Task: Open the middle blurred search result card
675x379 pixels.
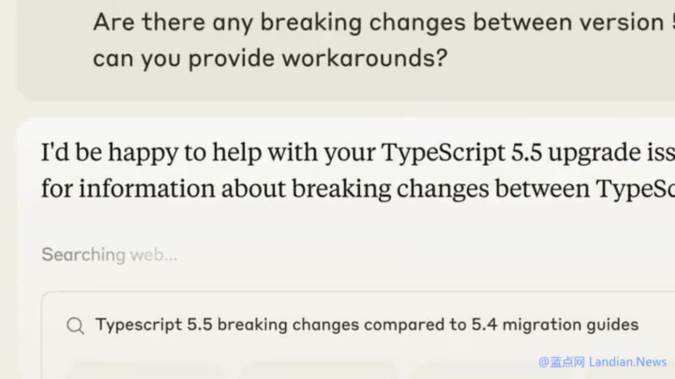Action: pyautogui.click(x=317, y=370)
